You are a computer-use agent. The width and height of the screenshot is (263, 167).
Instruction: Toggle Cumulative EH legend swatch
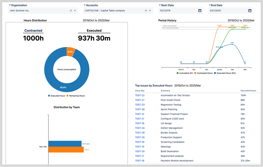[x=177, y=73]
